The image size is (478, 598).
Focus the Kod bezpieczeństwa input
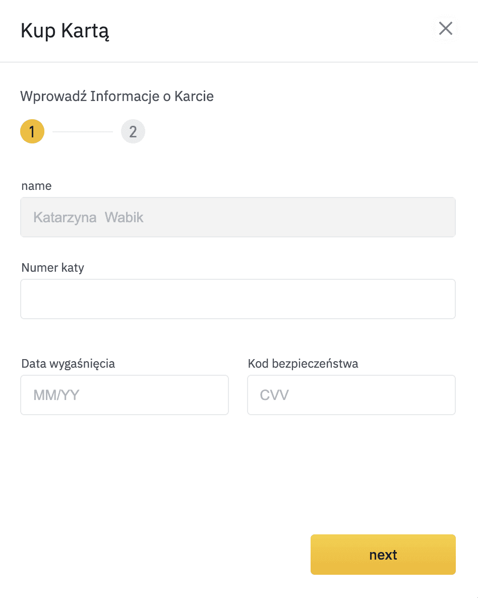pos(351,395)
